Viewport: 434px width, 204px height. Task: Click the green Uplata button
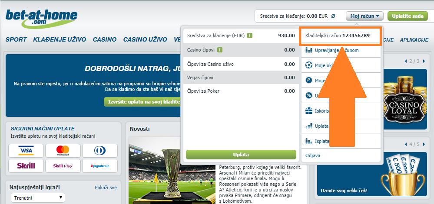(241, 155)
